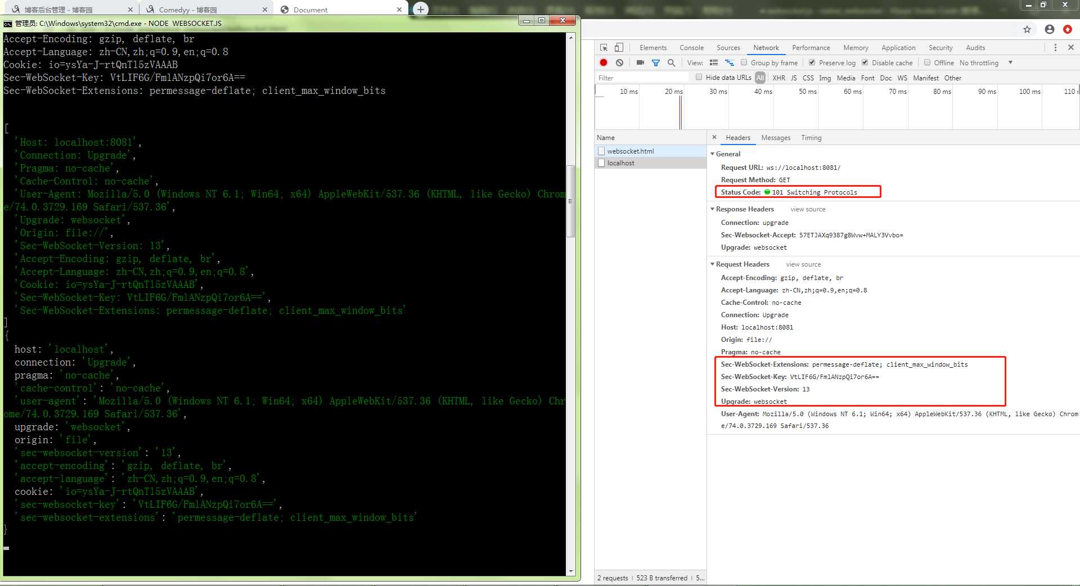Click the Name column header
1080x586 pixels.
point(650,138)
